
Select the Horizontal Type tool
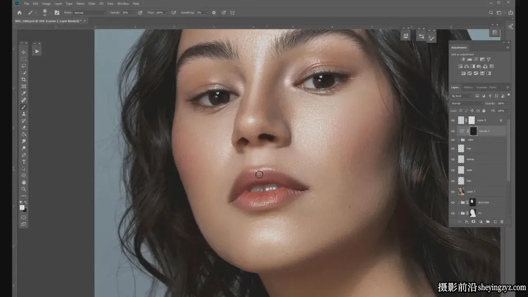tap(24, 162)
